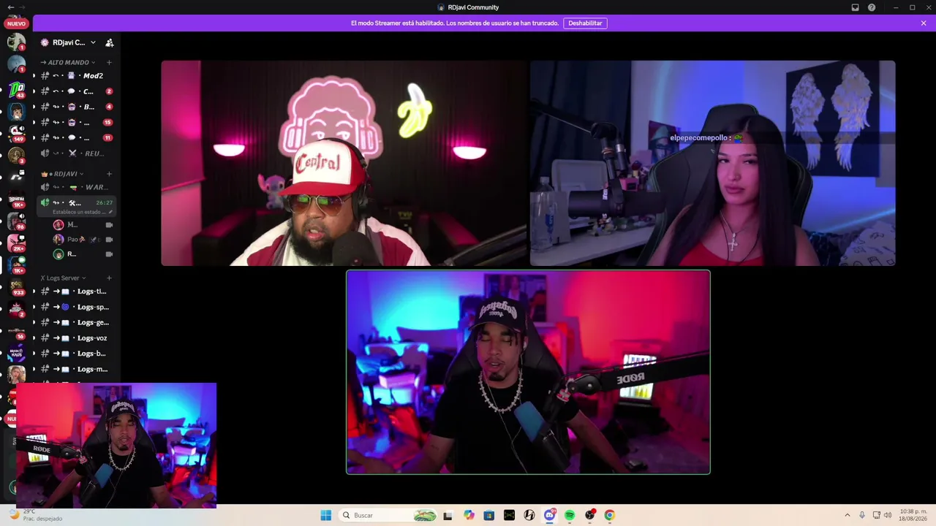This screenshot has width=936, height=526.
Task: Open the Help question mark icon
Action: pyautogui.click(x=872, y=7)
